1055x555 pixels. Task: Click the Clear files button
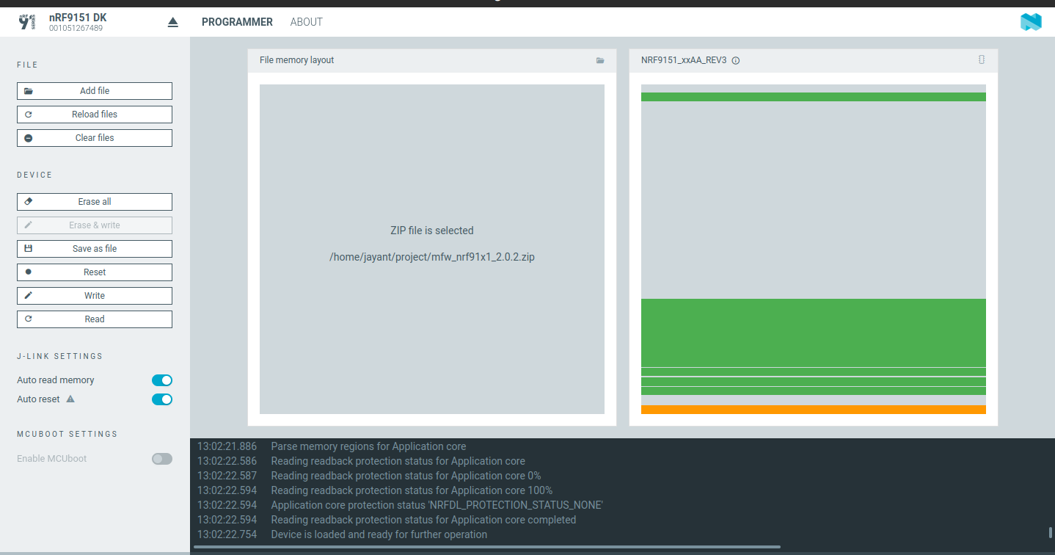[95, 138]
